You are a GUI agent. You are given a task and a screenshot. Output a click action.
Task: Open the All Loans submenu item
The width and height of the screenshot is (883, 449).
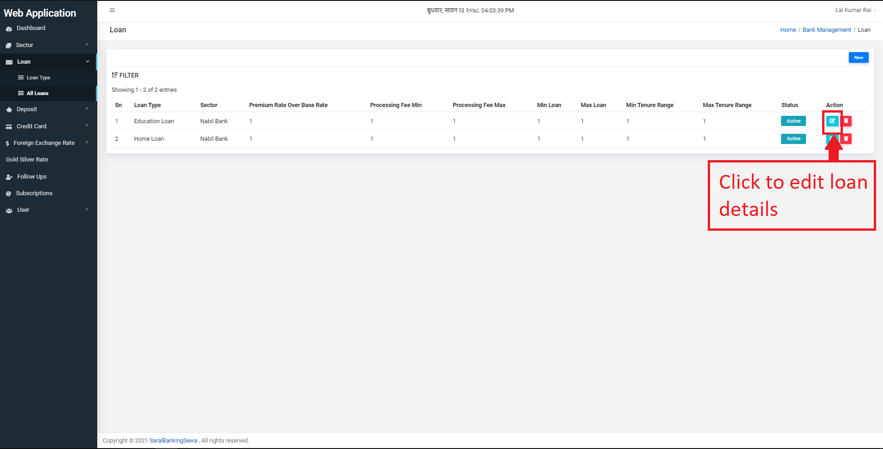[x=48, y=93]
